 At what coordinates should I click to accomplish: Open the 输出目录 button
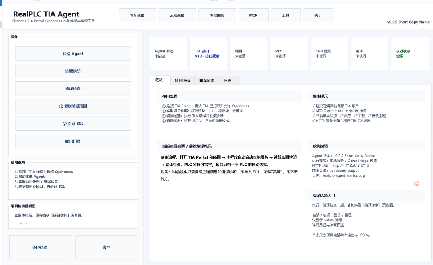73,141
